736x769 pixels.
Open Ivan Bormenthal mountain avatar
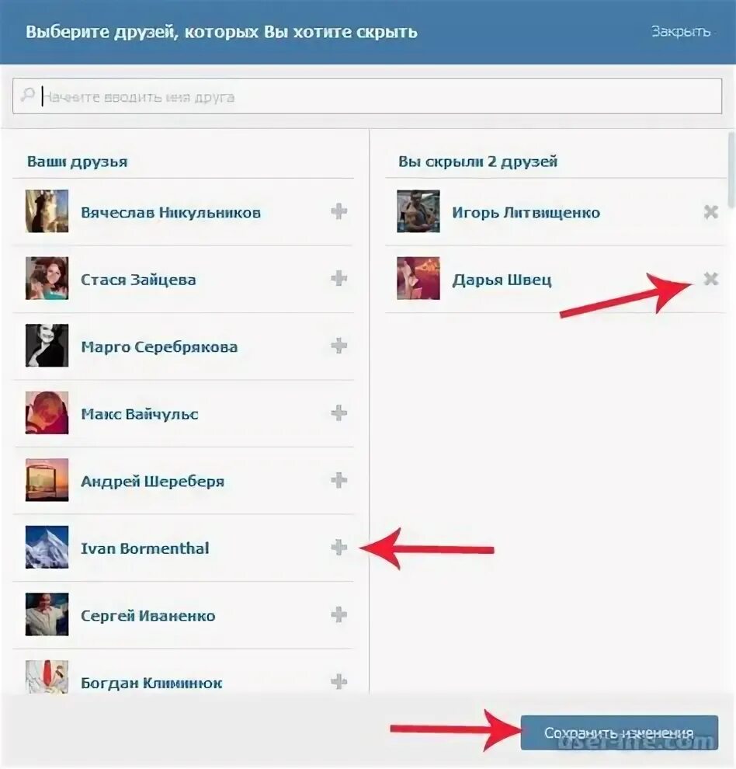pos(47,547)
